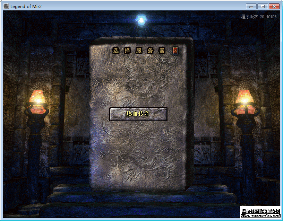Click the Legend of Mir2 title icon
Image resolution: width=283 pixels, height=221 pixels.
coord(6,6)
